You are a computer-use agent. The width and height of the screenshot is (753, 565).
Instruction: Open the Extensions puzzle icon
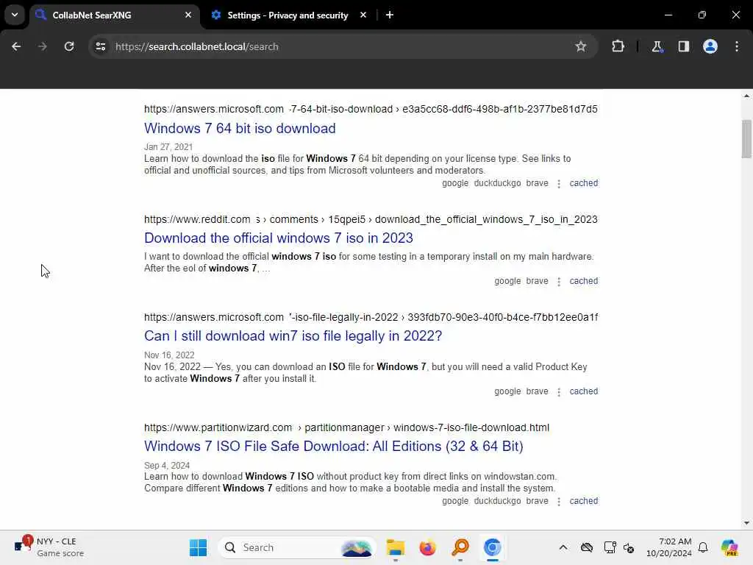point(618,46)
